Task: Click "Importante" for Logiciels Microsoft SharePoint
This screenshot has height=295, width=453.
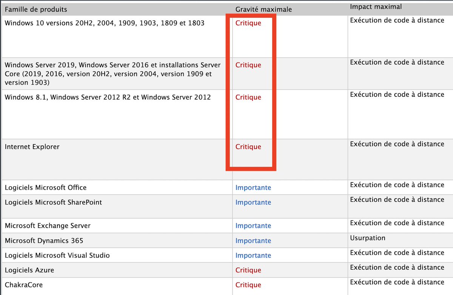Action: 253,202
